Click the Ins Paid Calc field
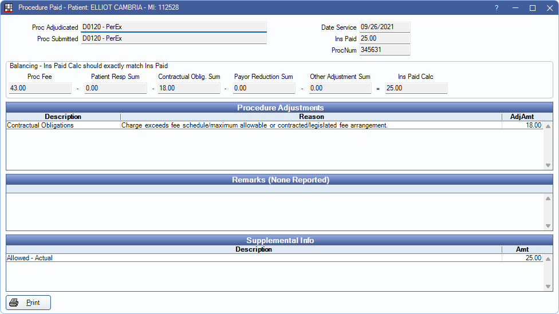The height and width of the screenshot is (314, 559). pos(416,88)
